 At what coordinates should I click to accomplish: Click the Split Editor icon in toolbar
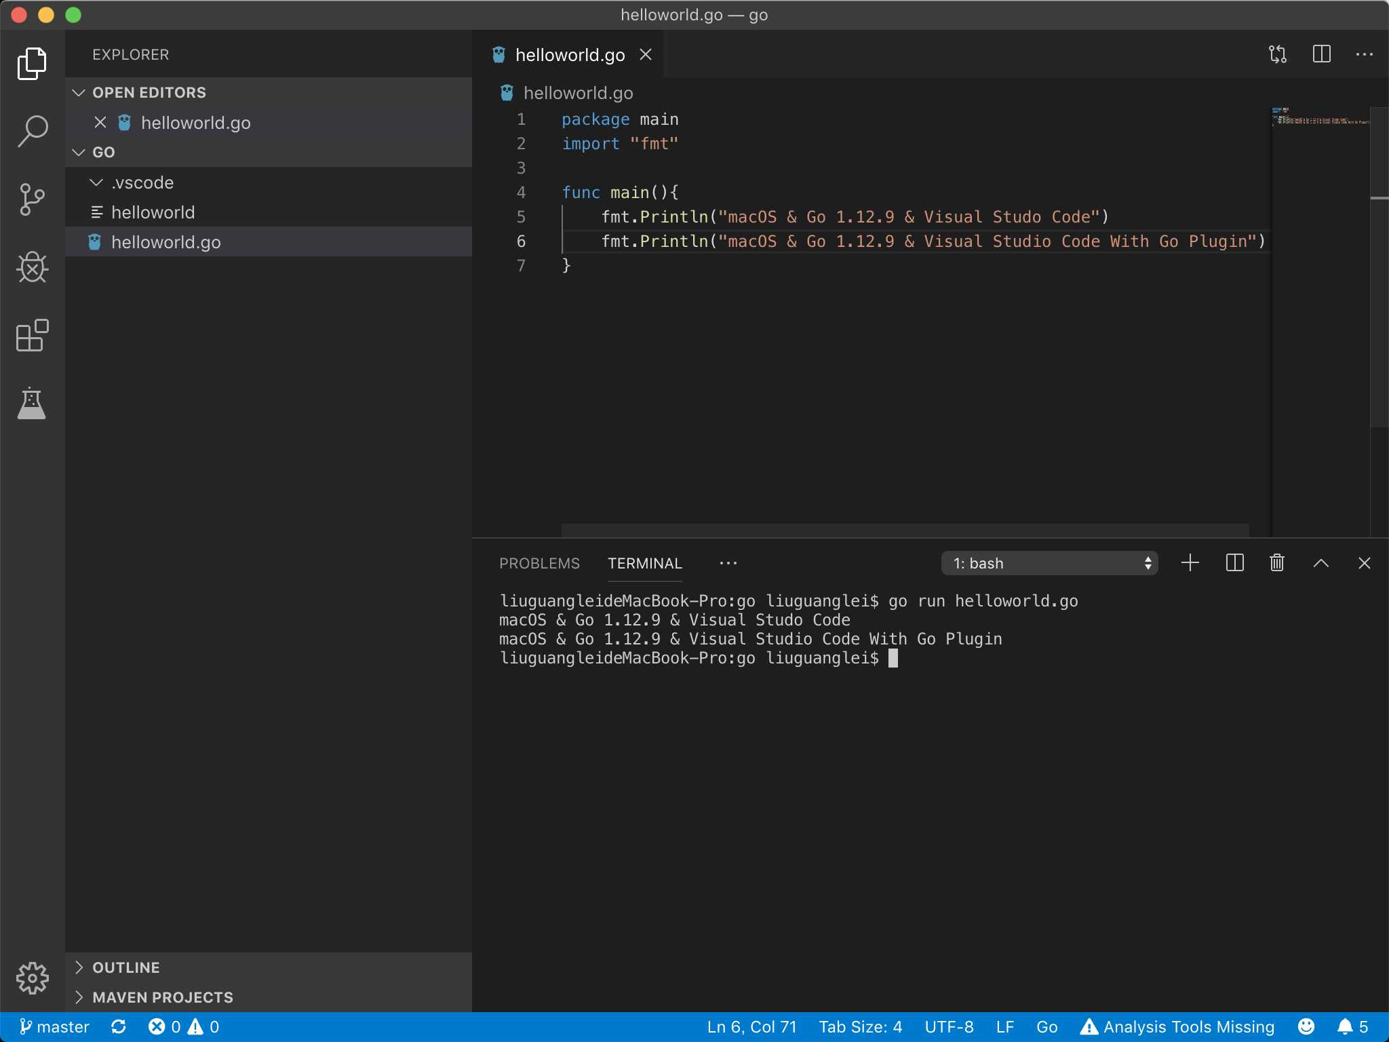[1321, 54]
